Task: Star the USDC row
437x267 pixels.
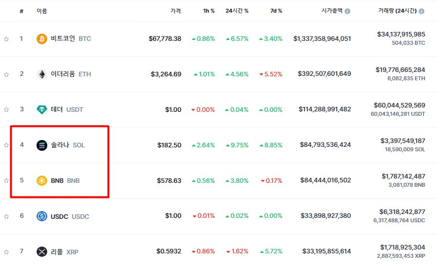Action: 6,216
